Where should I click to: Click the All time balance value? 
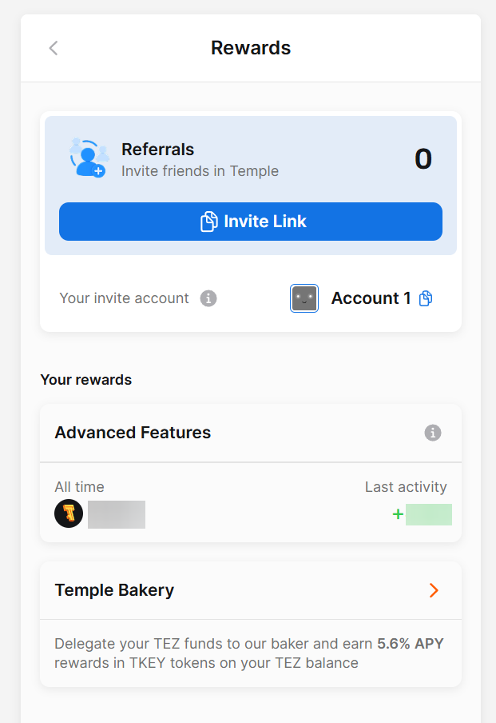tap(117, 514)
